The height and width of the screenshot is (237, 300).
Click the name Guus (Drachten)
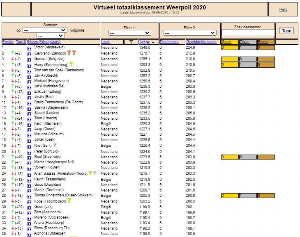point(48,185)
